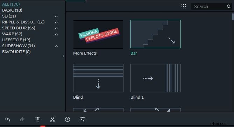The width and height of the screenshot is (234, 127).
Task: Select the Bar transition thumbnail
Action: [156, 34]
